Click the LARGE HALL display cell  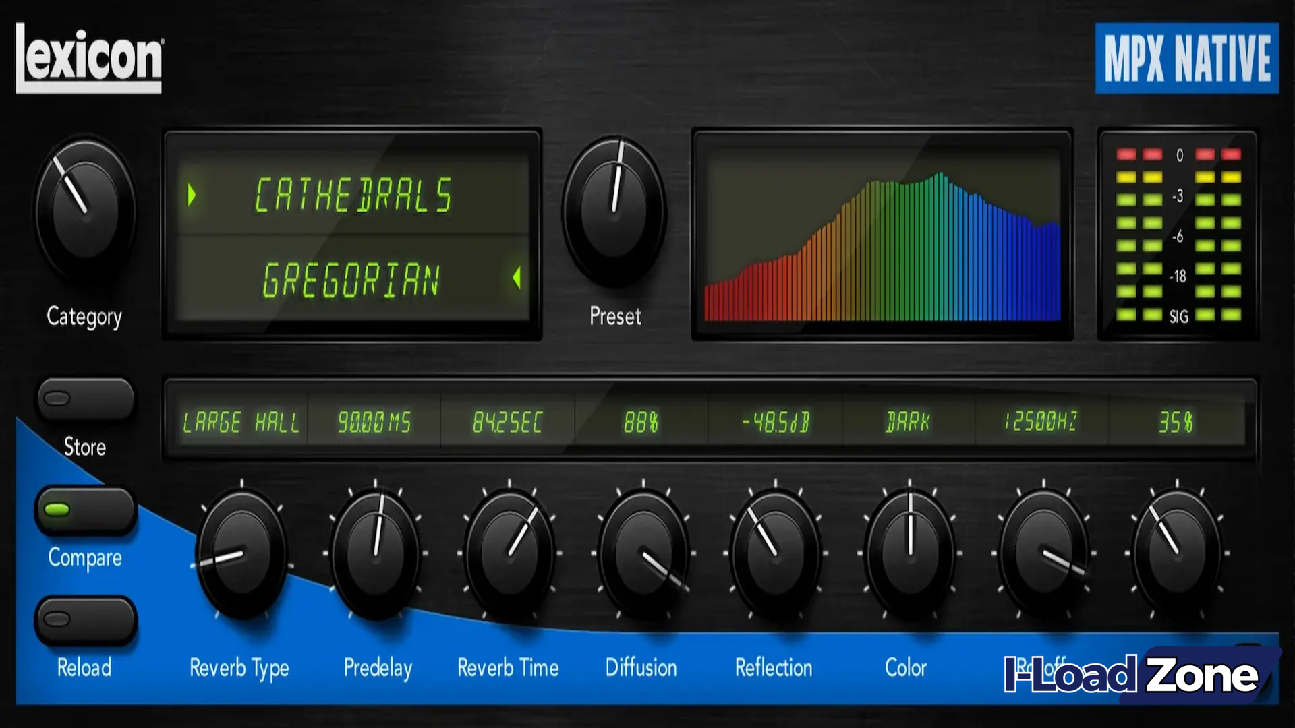point(241,423)
